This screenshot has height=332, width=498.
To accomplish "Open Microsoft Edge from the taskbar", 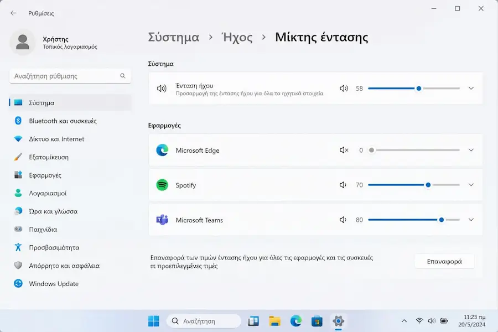I will pos(296,321).
